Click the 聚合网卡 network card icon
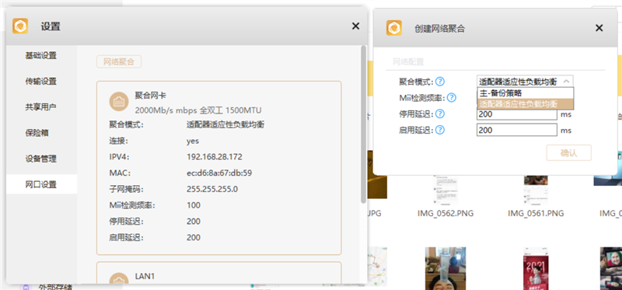This screenshot has width=622, height=290. point(119,102)
